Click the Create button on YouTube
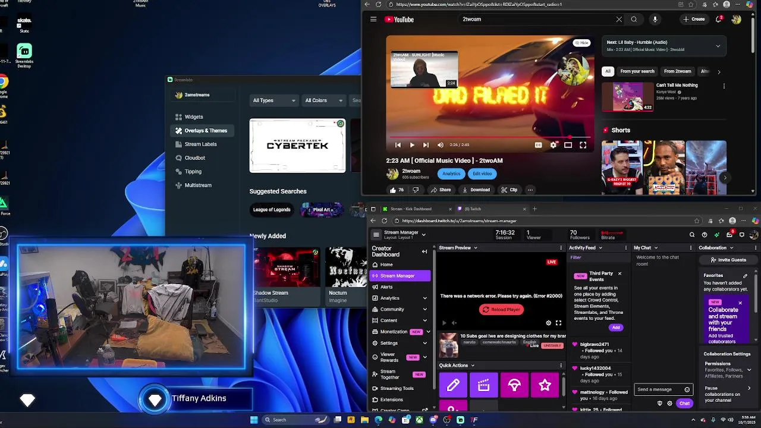The height and width of the screenshot is (428, 761). click(694, 19)
